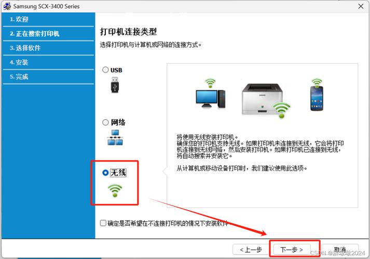Click the USB label text
This screenshot has width=370, height=259.
[116, 70]
